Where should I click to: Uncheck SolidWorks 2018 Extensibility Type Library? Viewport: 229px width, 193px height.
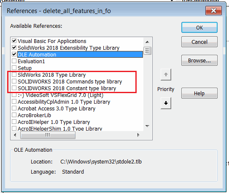click(x=14, y=48)
